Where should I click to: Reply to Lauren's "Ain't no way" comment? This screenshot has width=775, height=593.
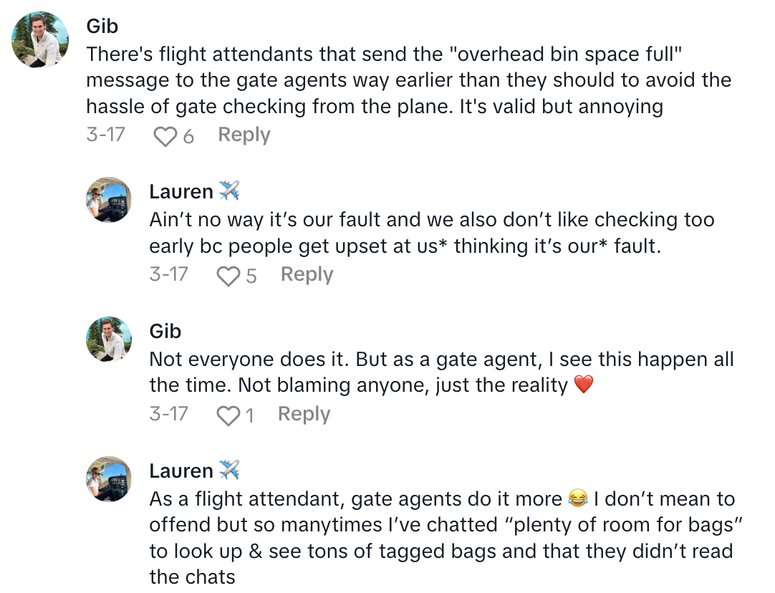click(x=307, y=274)
